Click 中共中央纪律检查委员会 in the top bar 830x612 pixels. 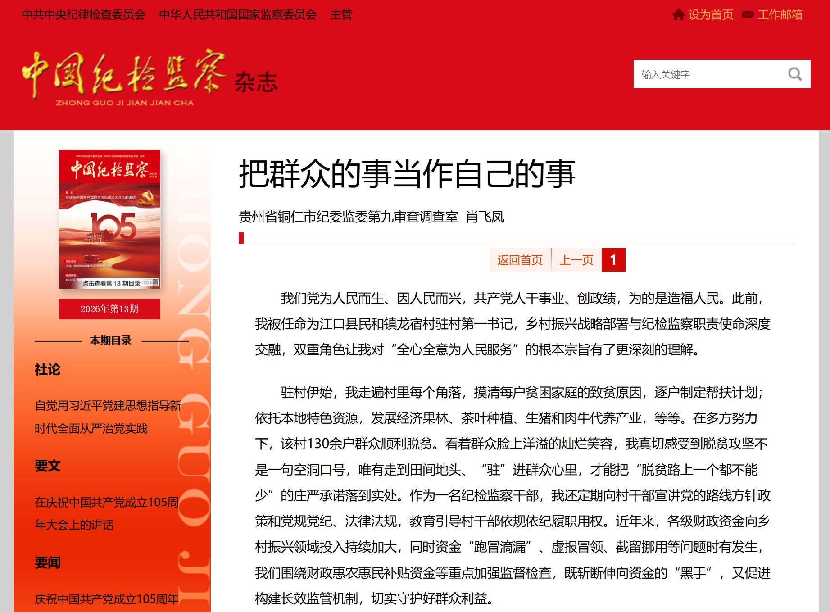[84, 15]
